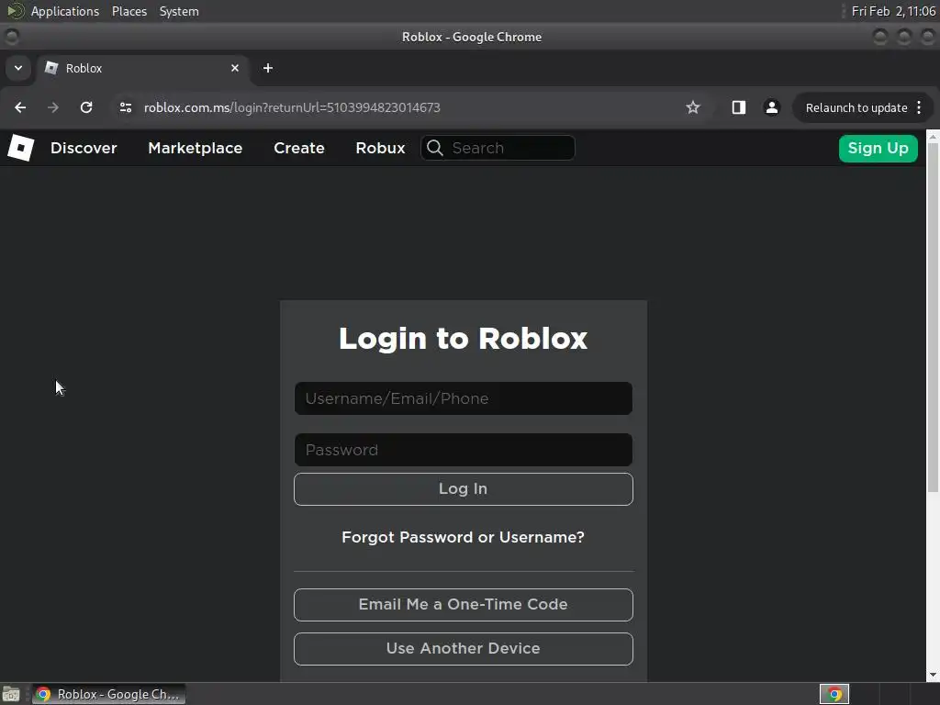Close the Roblox tab
This screenshot has width=940, height=705.
(x=235, y=68)
